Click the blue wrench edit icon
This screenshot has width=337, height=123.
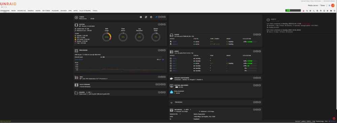[x=156, y=17]
